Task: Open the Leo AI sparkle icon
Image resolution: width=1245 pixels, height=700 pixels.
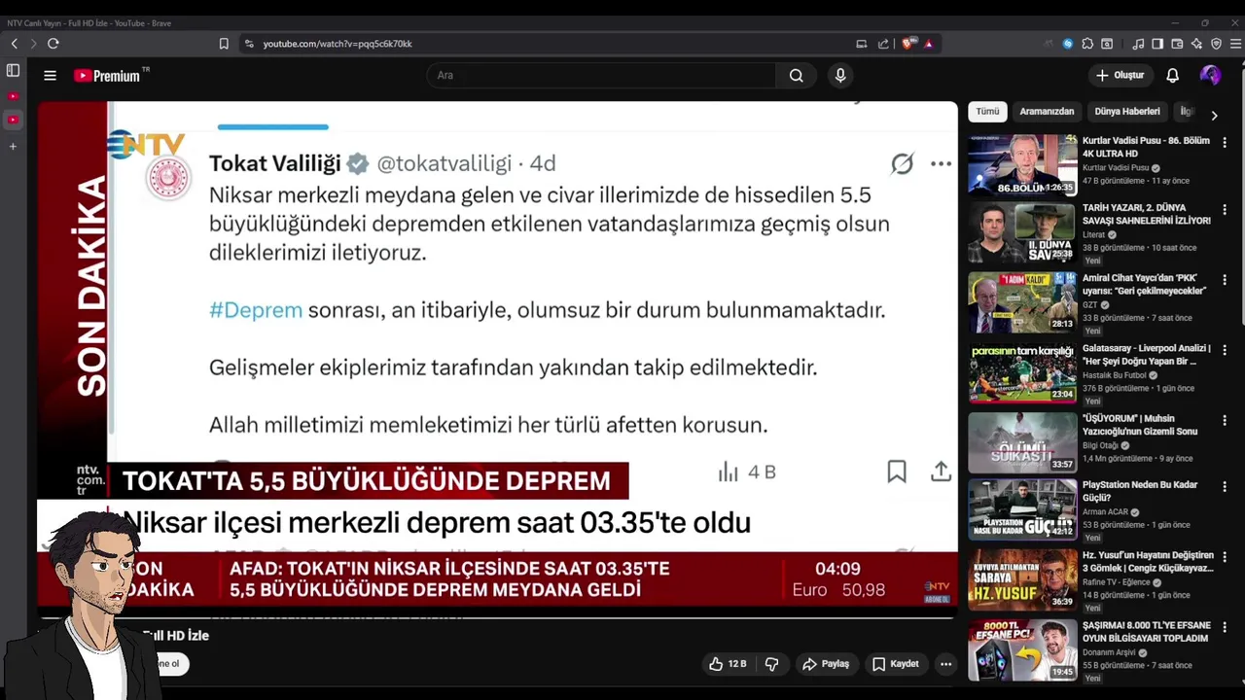Action: pos(1196,44)
